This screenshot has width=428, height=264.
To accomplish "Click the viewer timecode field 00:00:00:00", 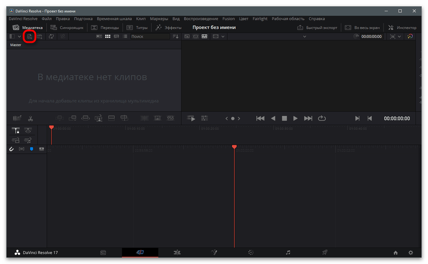I will [372, 36].
